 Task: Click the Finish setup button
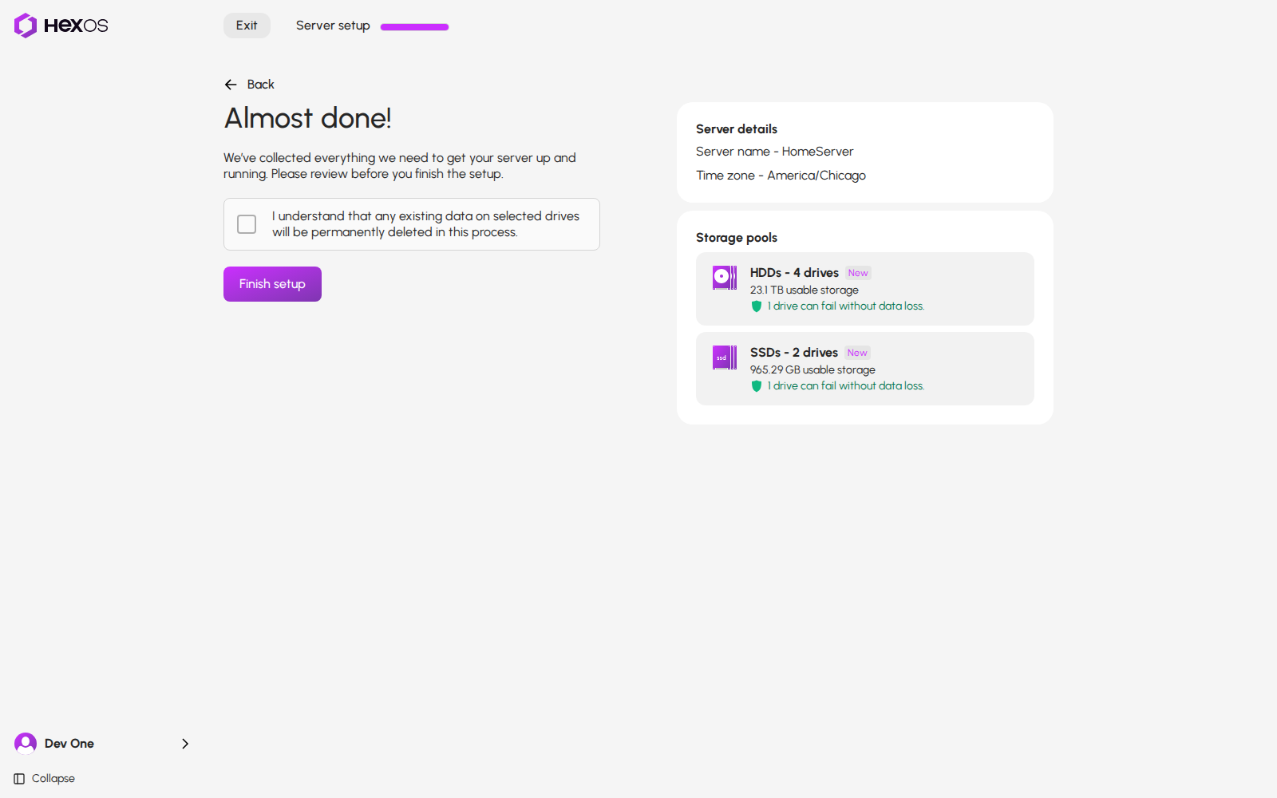tap(272, 284)
